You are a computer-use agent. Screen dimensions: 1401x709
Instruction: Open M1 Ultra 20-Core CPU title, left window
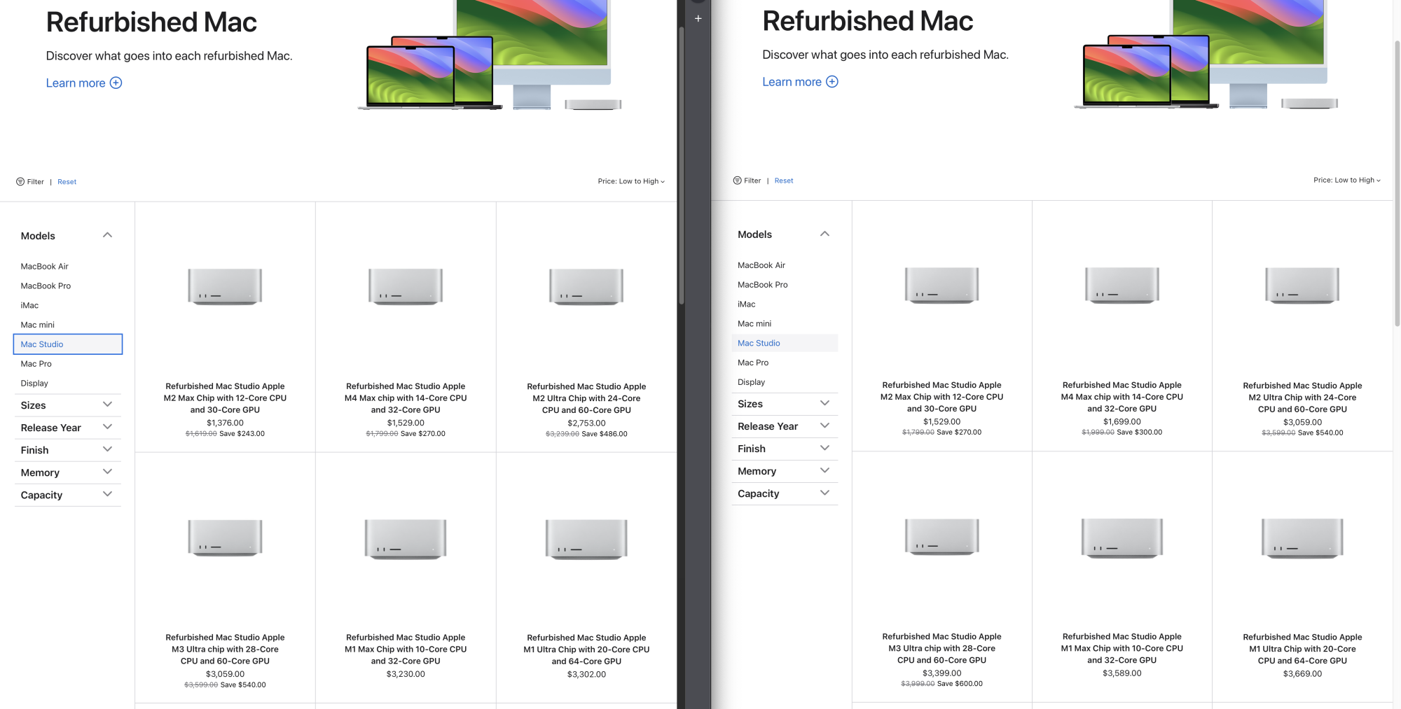(x=586, y=650)
